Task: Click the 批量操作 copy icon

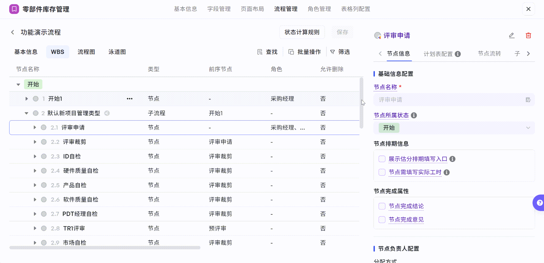Action: tap(291, 52)
